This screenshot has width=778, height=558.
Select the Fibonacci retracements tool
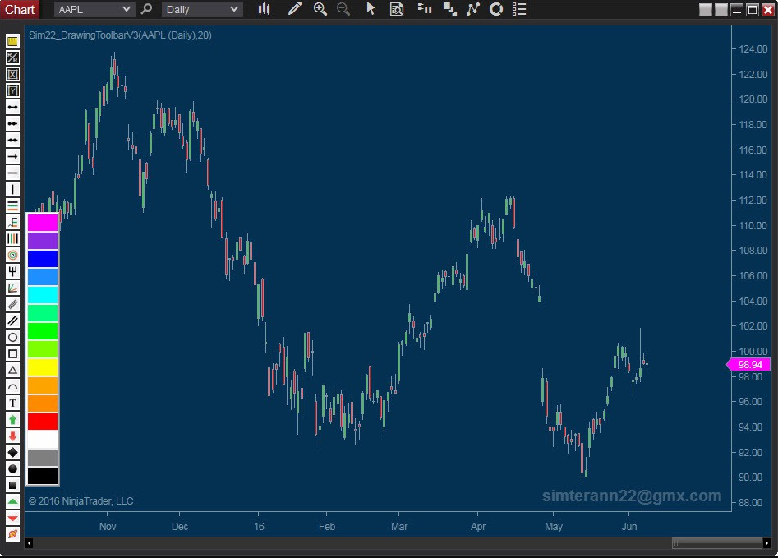[x=12, y=205]
